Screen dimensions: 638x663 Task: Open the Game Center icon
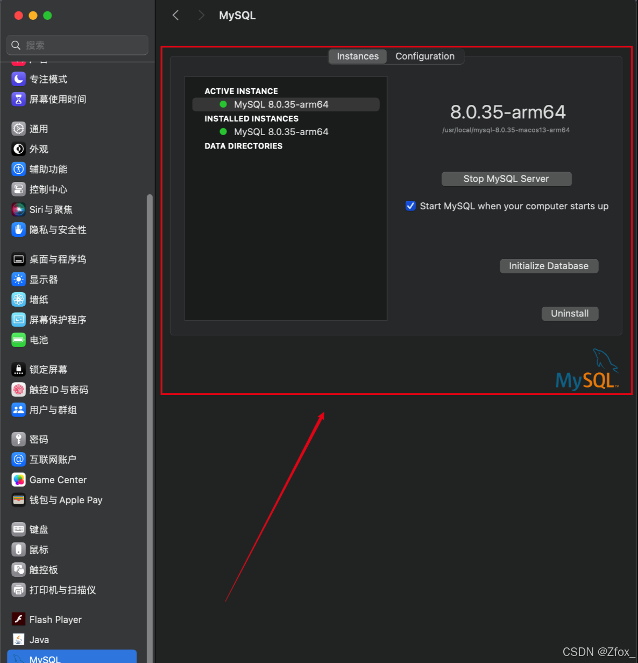point(19,480)
